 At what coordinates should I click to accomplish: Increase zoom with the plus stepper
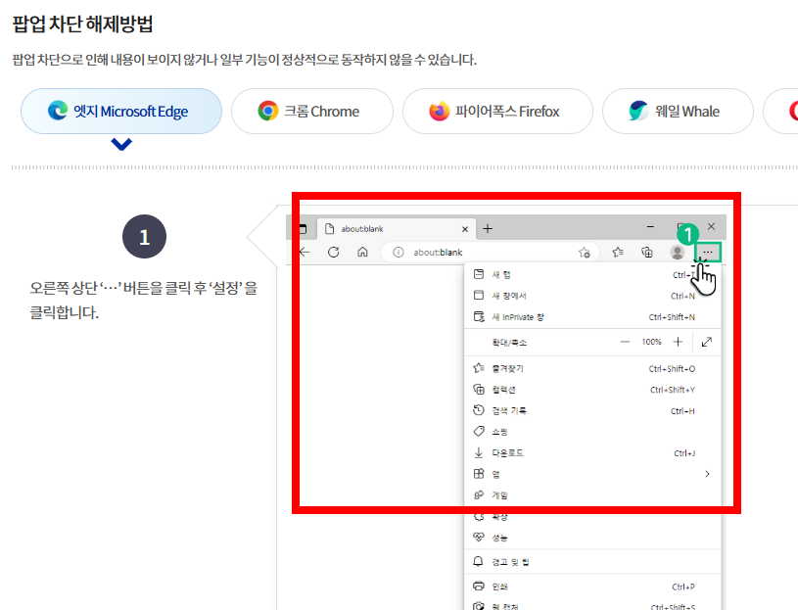point(679,341)
